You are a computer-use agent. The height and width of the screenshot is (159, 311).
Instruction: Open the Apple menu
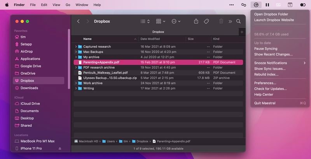[7, 5]
